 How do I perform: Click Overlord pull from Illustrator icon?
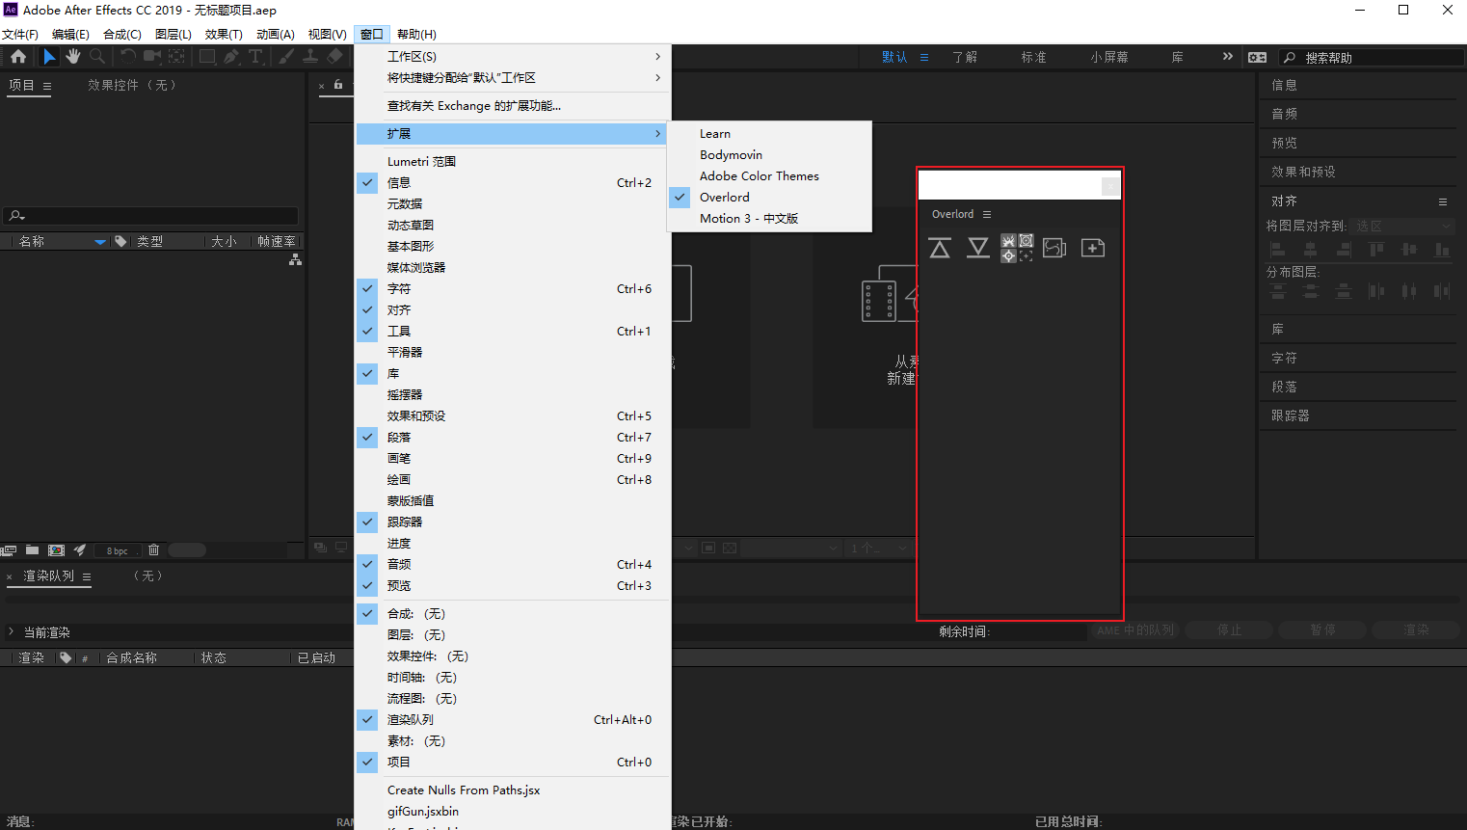pos(978,249)
